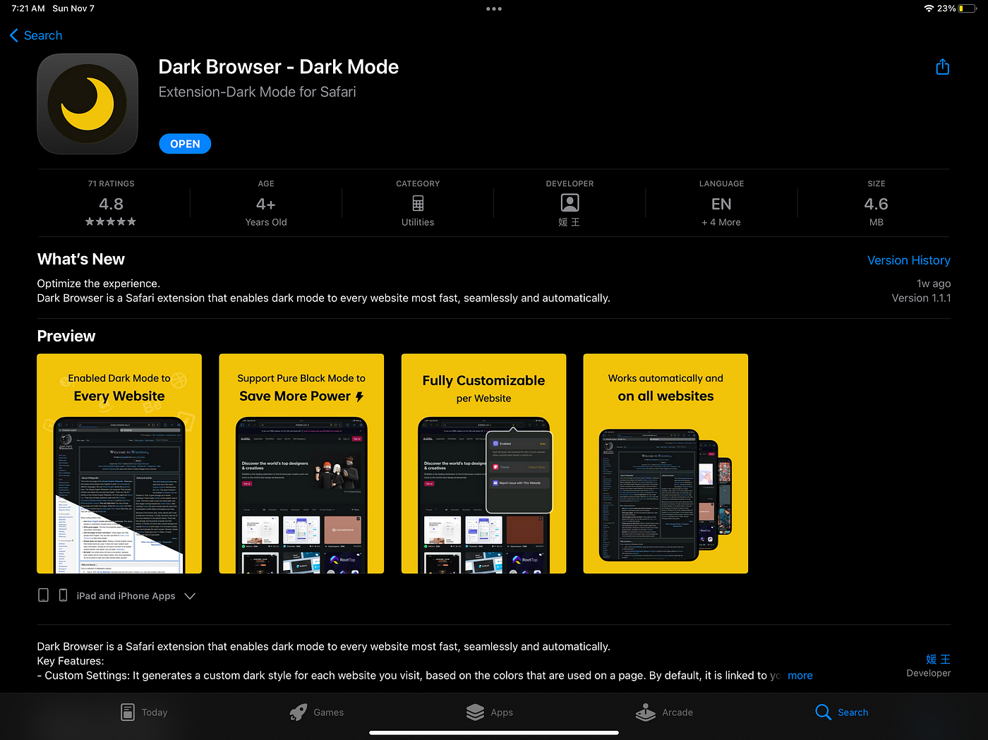Tap the Utilities category label
Image resolution: width=988 pixels, height=740 pixels.
(x=418, y=222)
